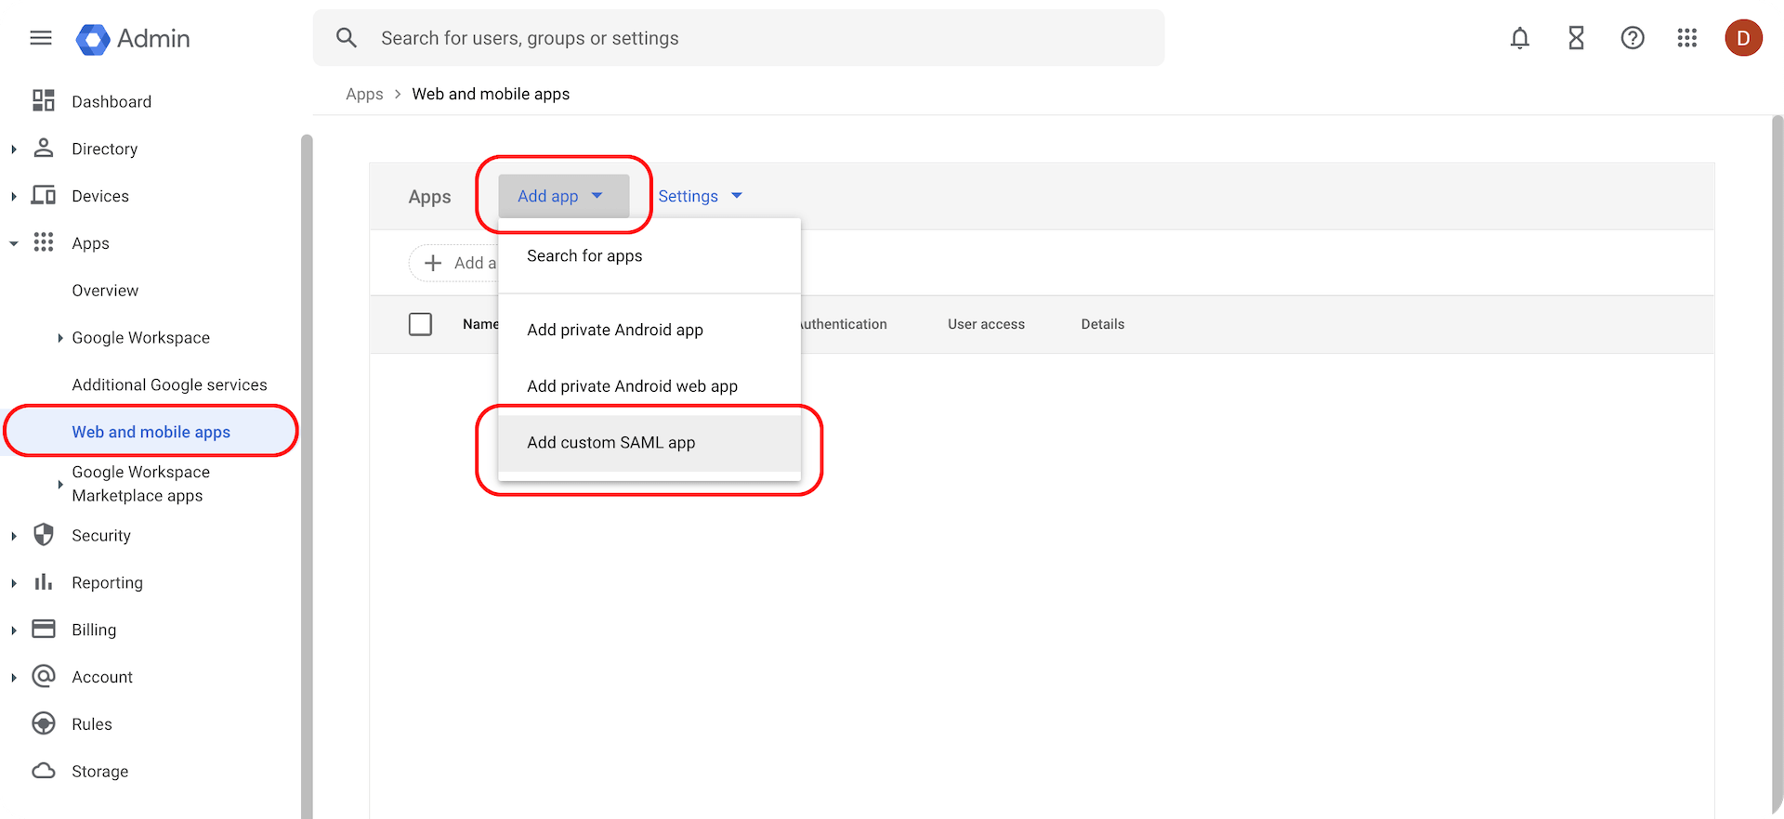Open Additional Google services

(x=169, y=384)
